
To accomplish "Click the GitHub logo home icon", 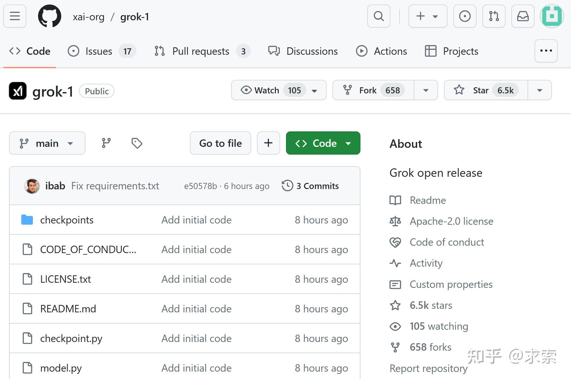I will tap(50, 16).
